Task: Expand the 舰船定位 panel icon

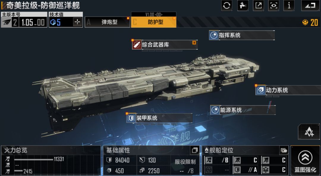Action: [x=284, y=151]
